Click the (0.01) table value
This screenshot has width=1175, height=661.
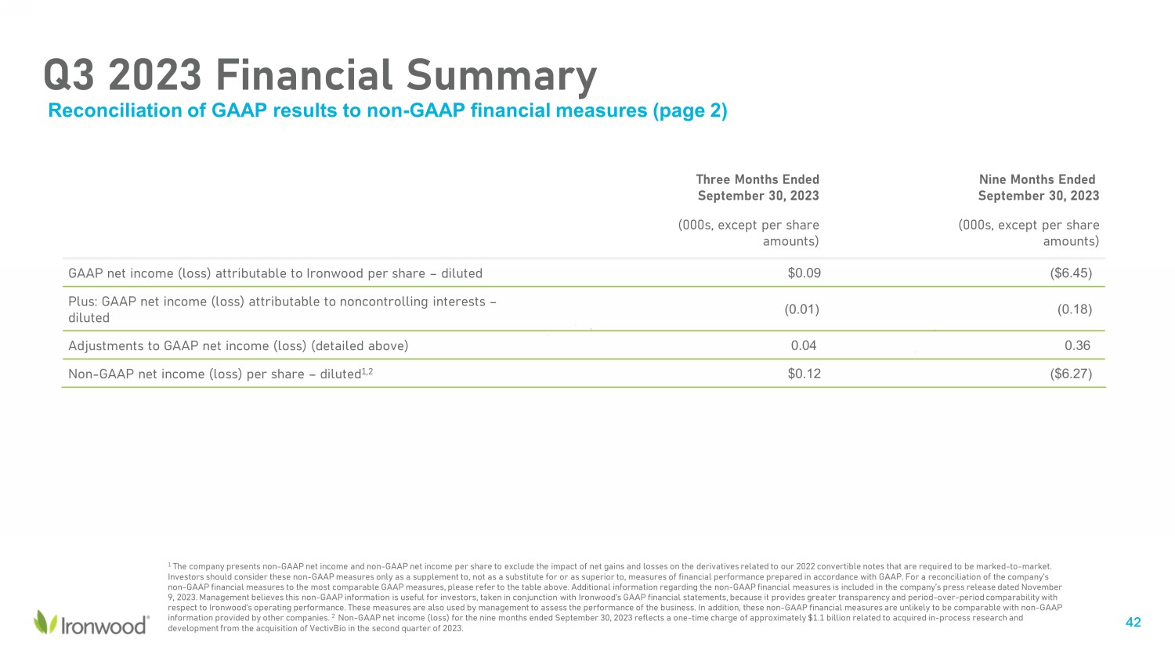click(801, 309)
